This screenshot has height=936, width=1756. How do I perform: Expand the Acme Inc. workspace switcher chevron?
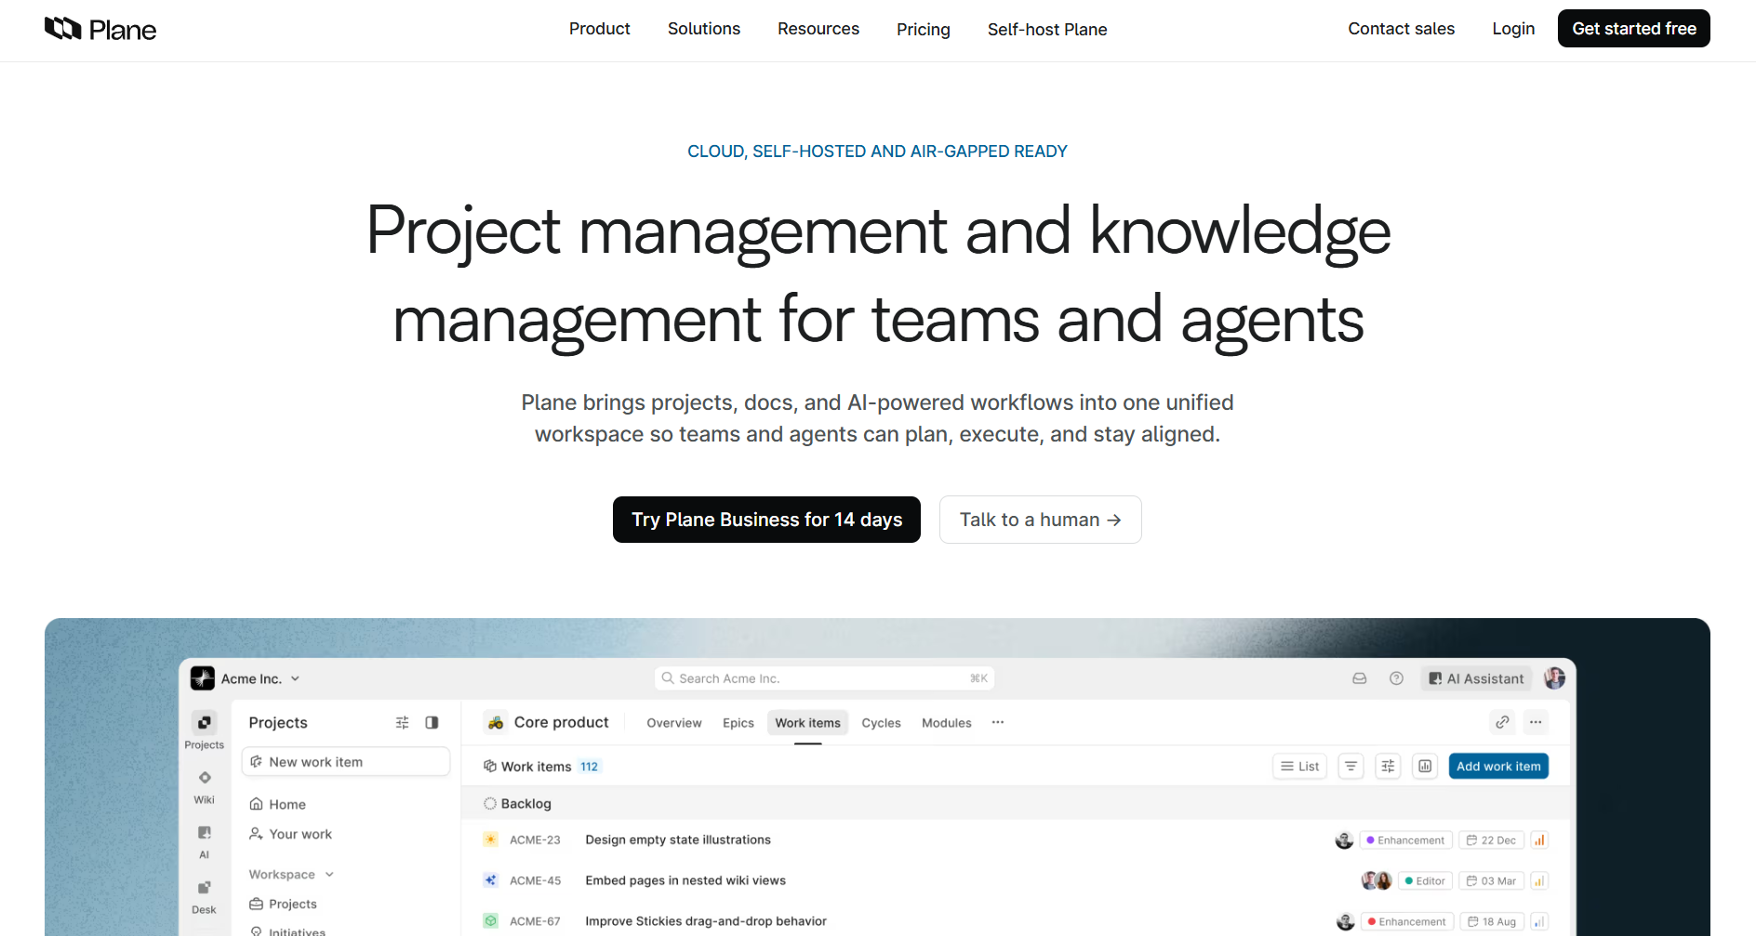(295, 679)
